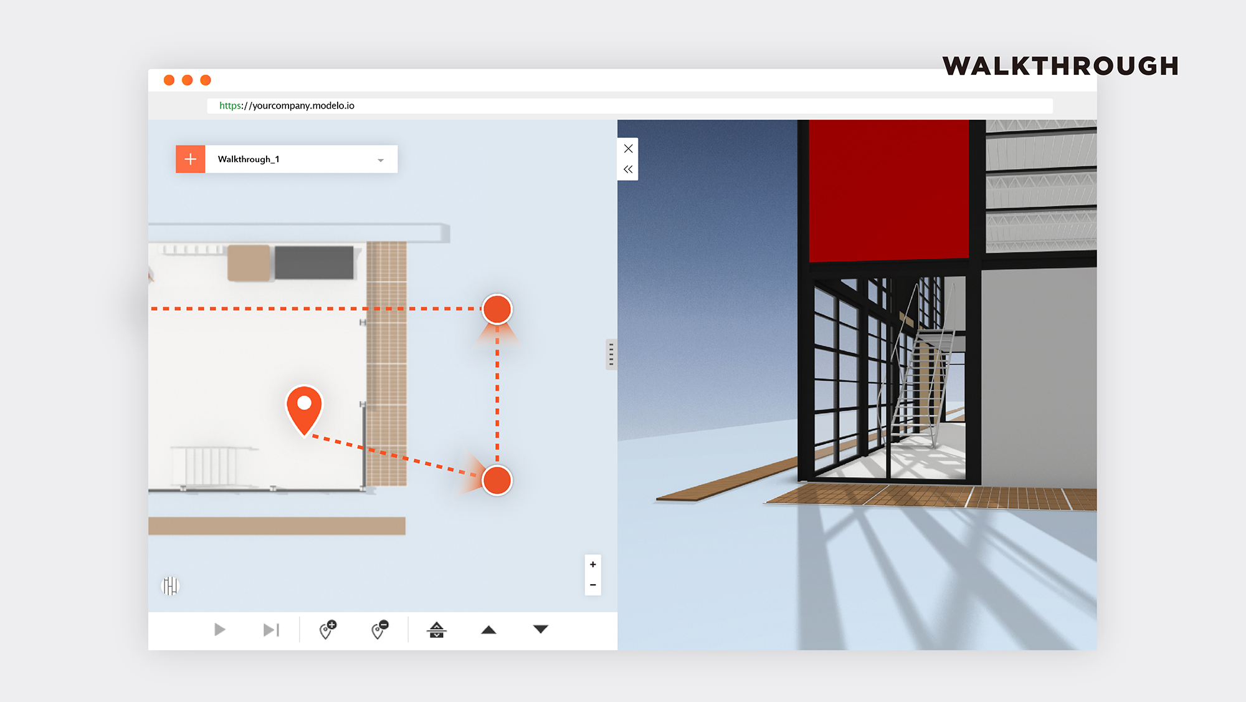Collapse panel using double chevron icon
Viewport: 1246px width, 702px height.
[628, 169]
